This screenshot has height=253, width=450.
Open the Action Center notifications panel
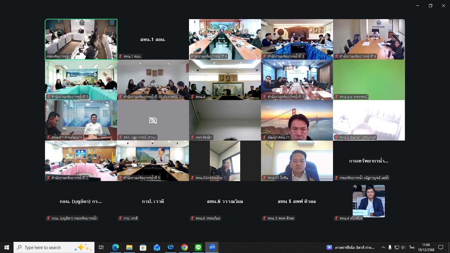coord(441,247)
